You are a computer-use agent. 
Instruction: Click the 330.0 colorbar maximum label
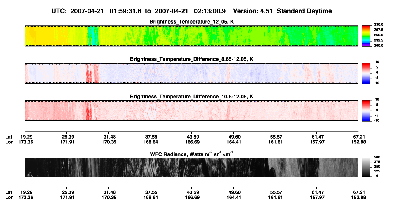(x=378, y=24)
